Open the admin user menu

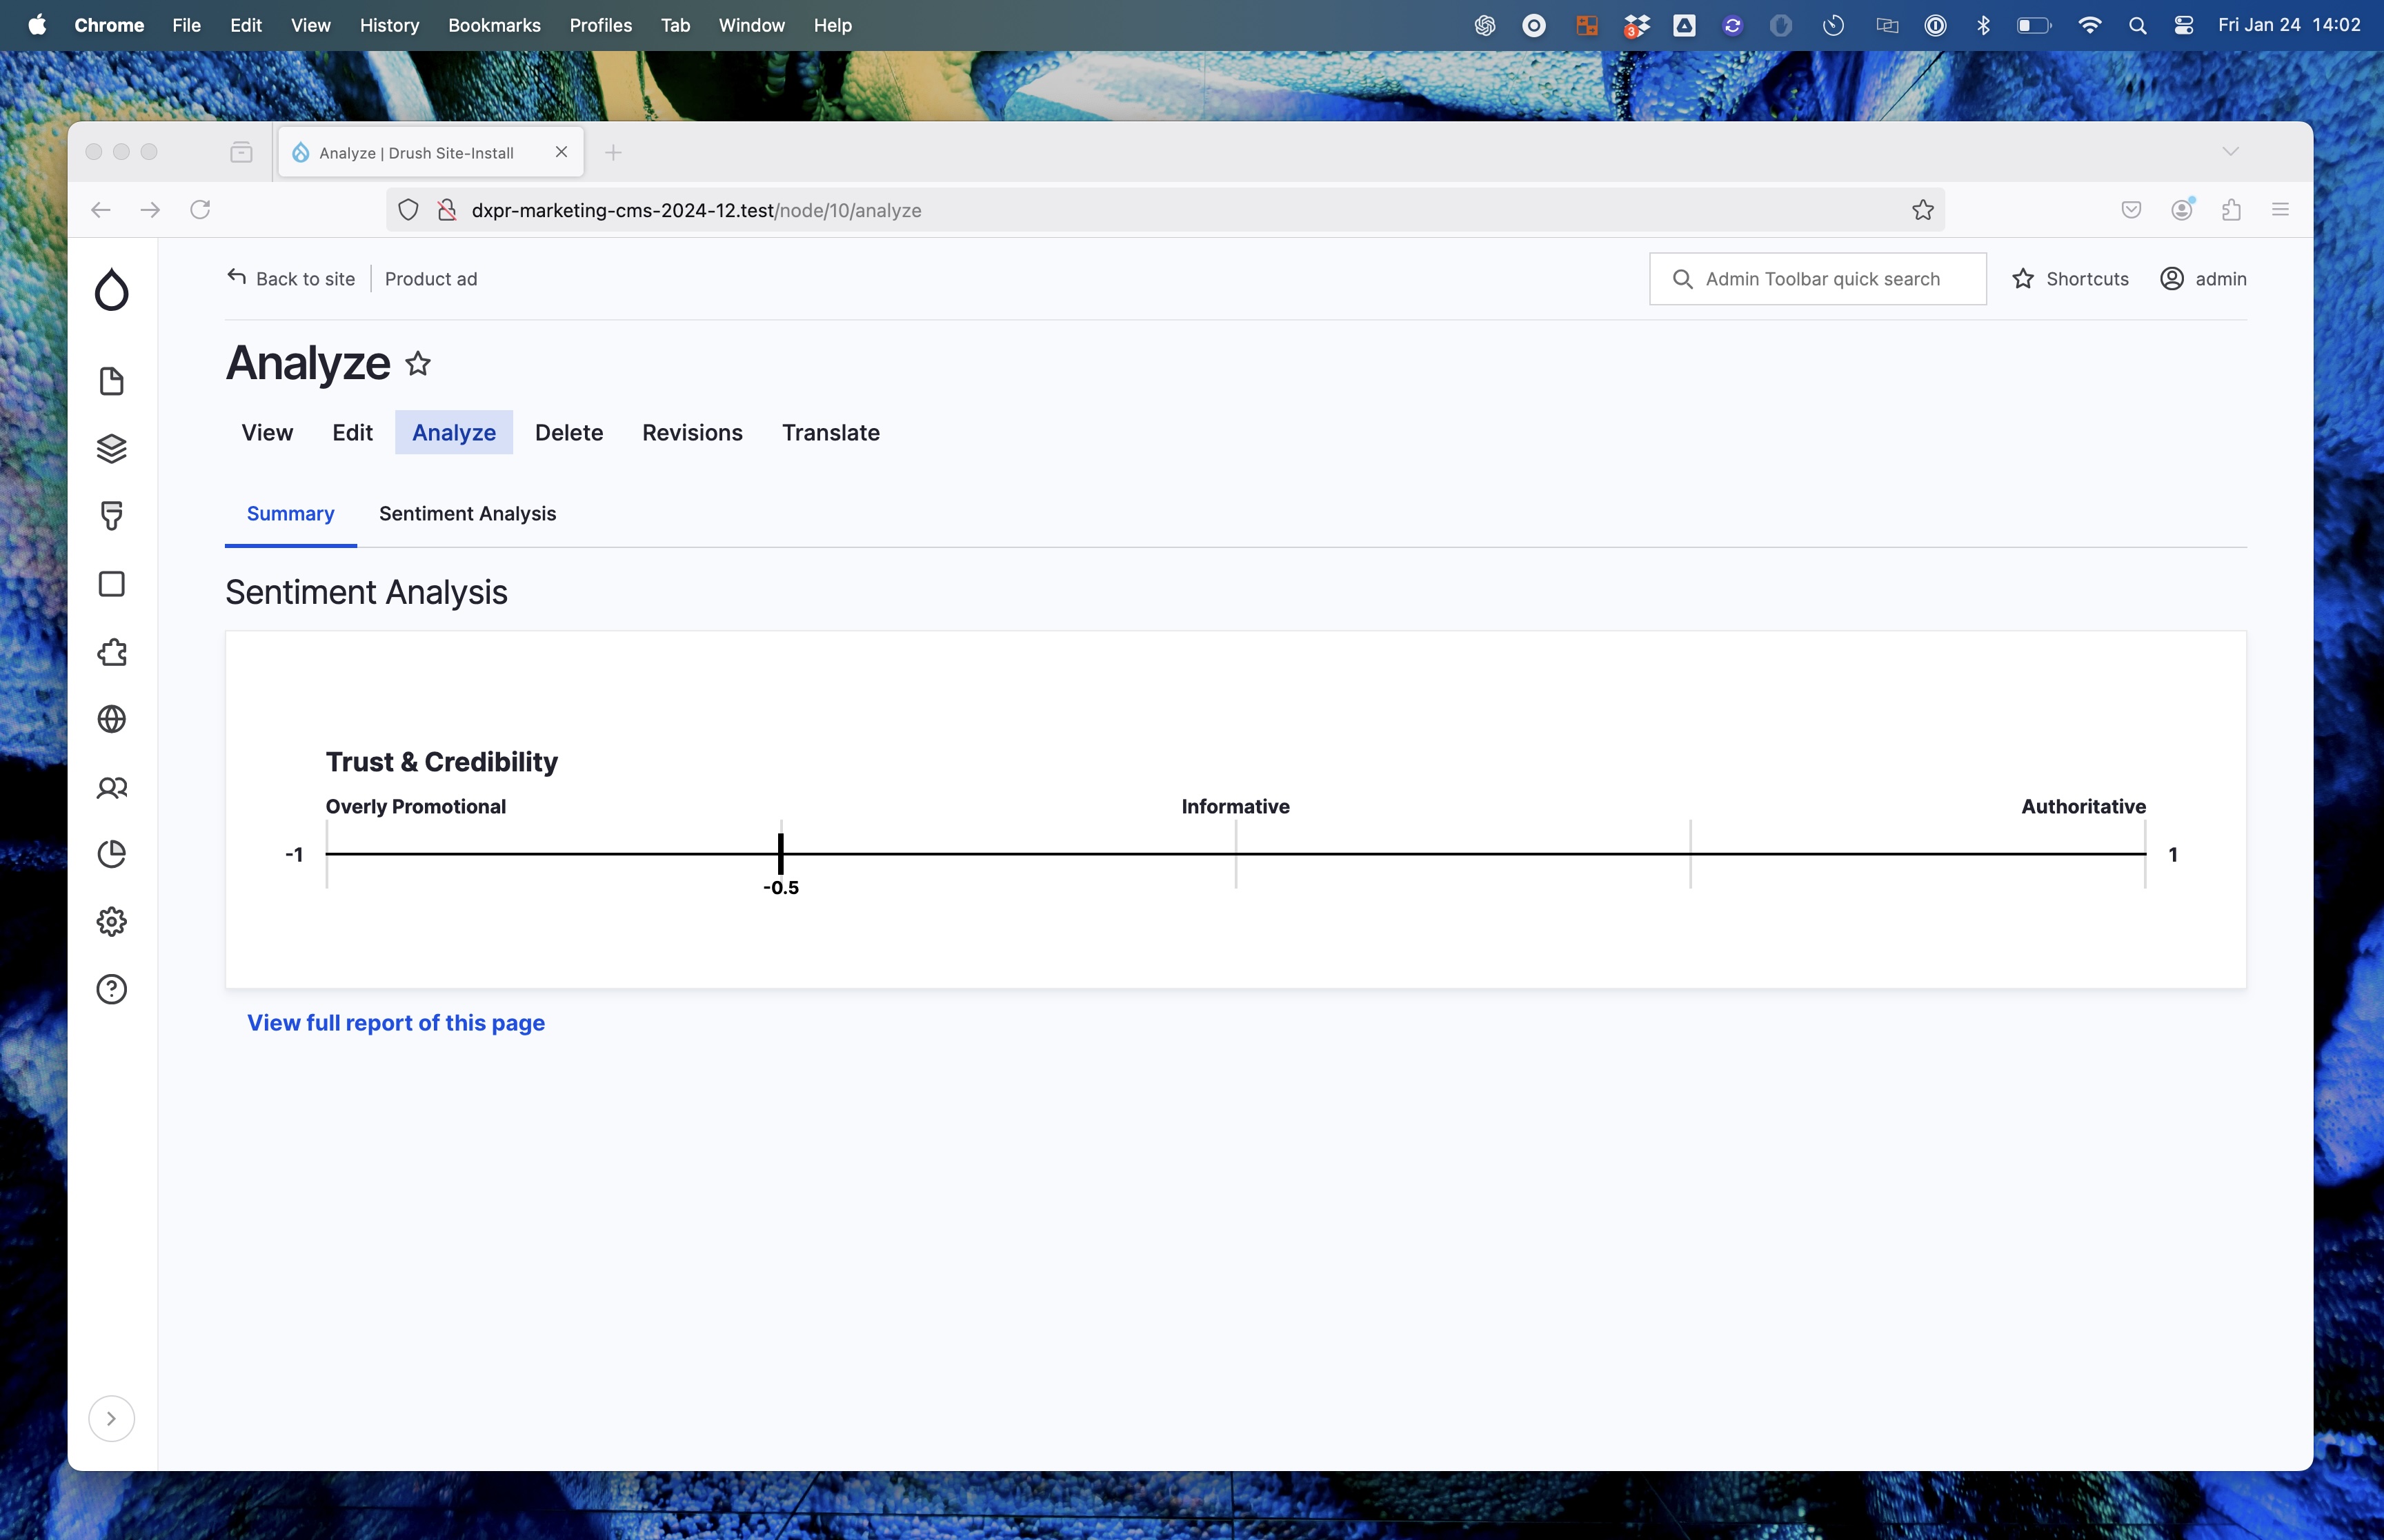coord(2203,279)
